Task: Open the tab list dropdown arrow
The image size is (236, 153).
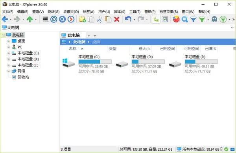Action: (x=95, y=36)
